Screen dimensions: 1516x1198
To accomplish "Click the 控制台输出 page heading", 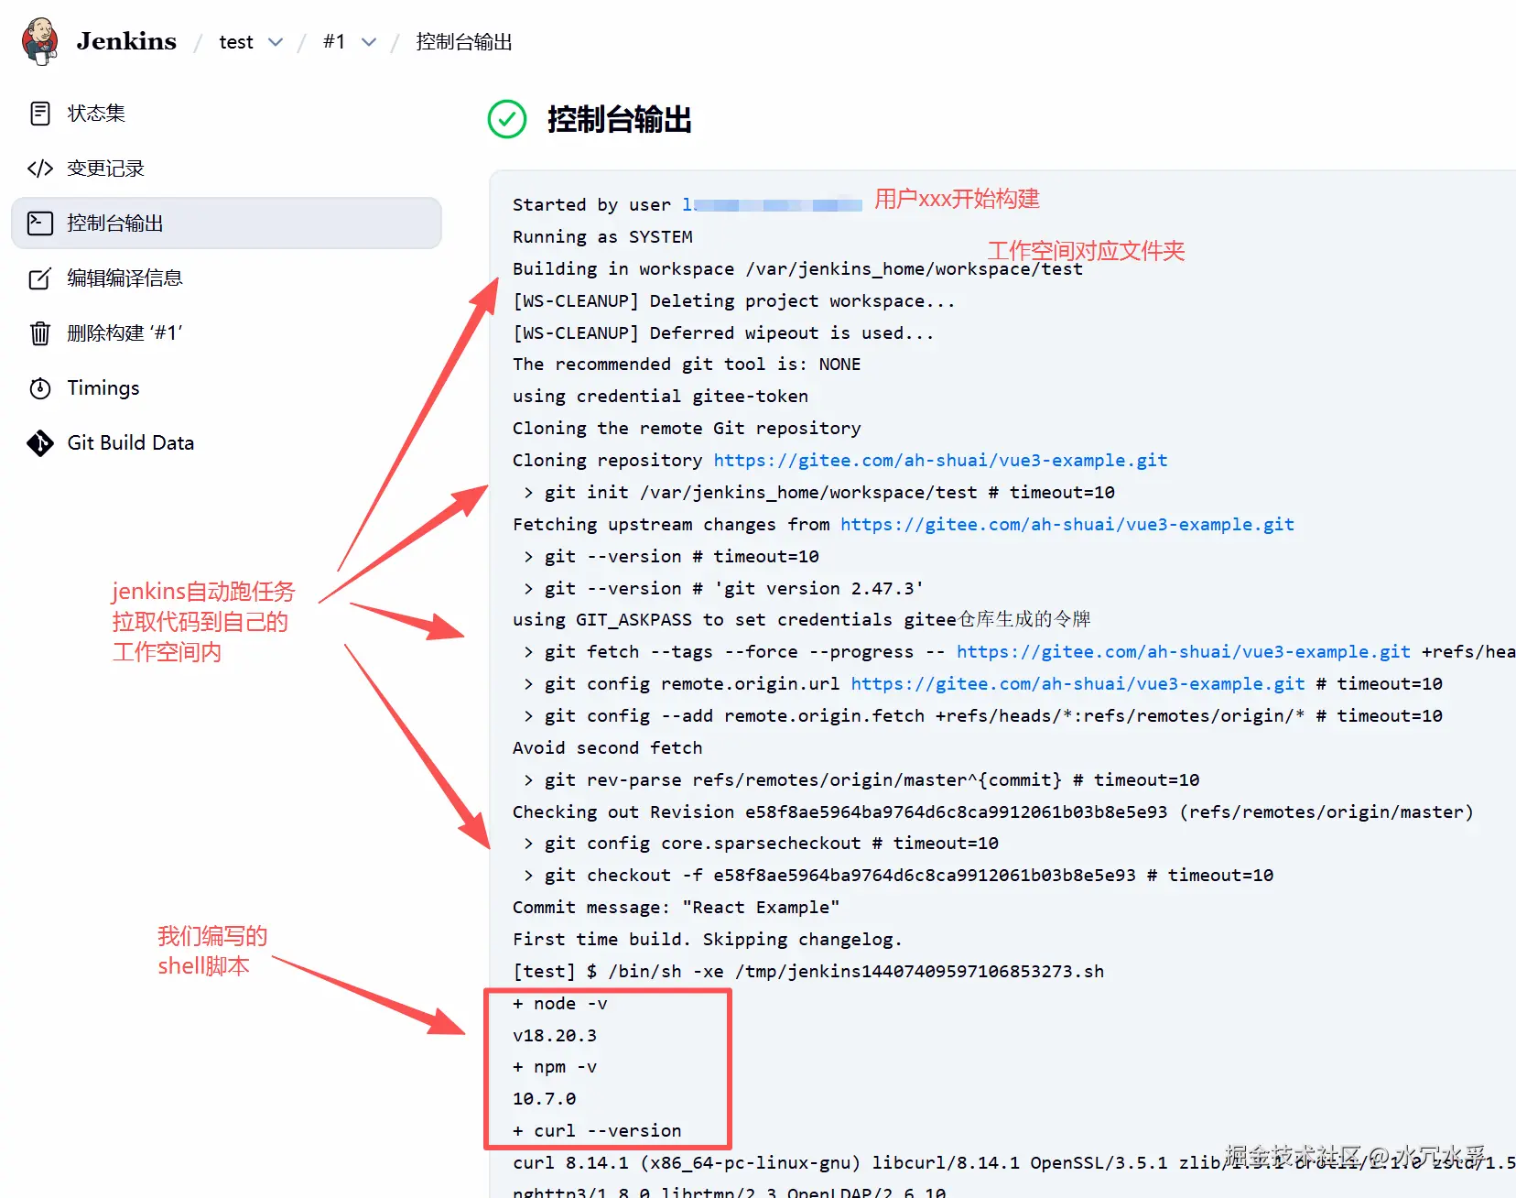I will 620,119.
